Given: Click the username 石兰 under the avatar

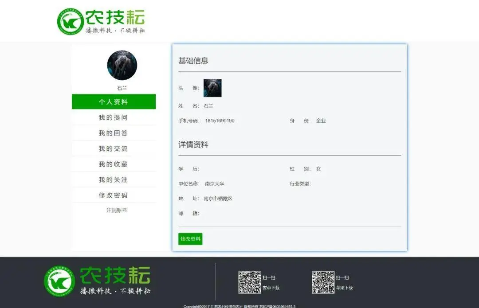Looking at the screenshot, I should click(x=121, y=88).
